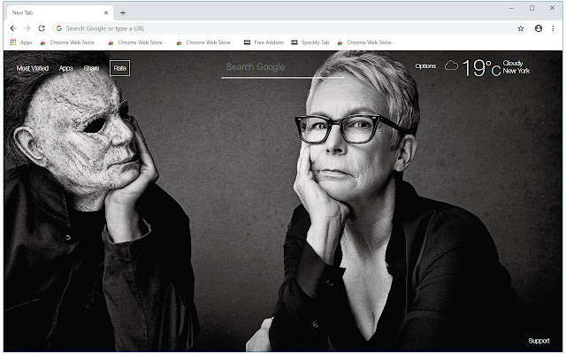Click the Google logo in the address bar
This screenshot has width=566, height=354.
coord(59,28)
